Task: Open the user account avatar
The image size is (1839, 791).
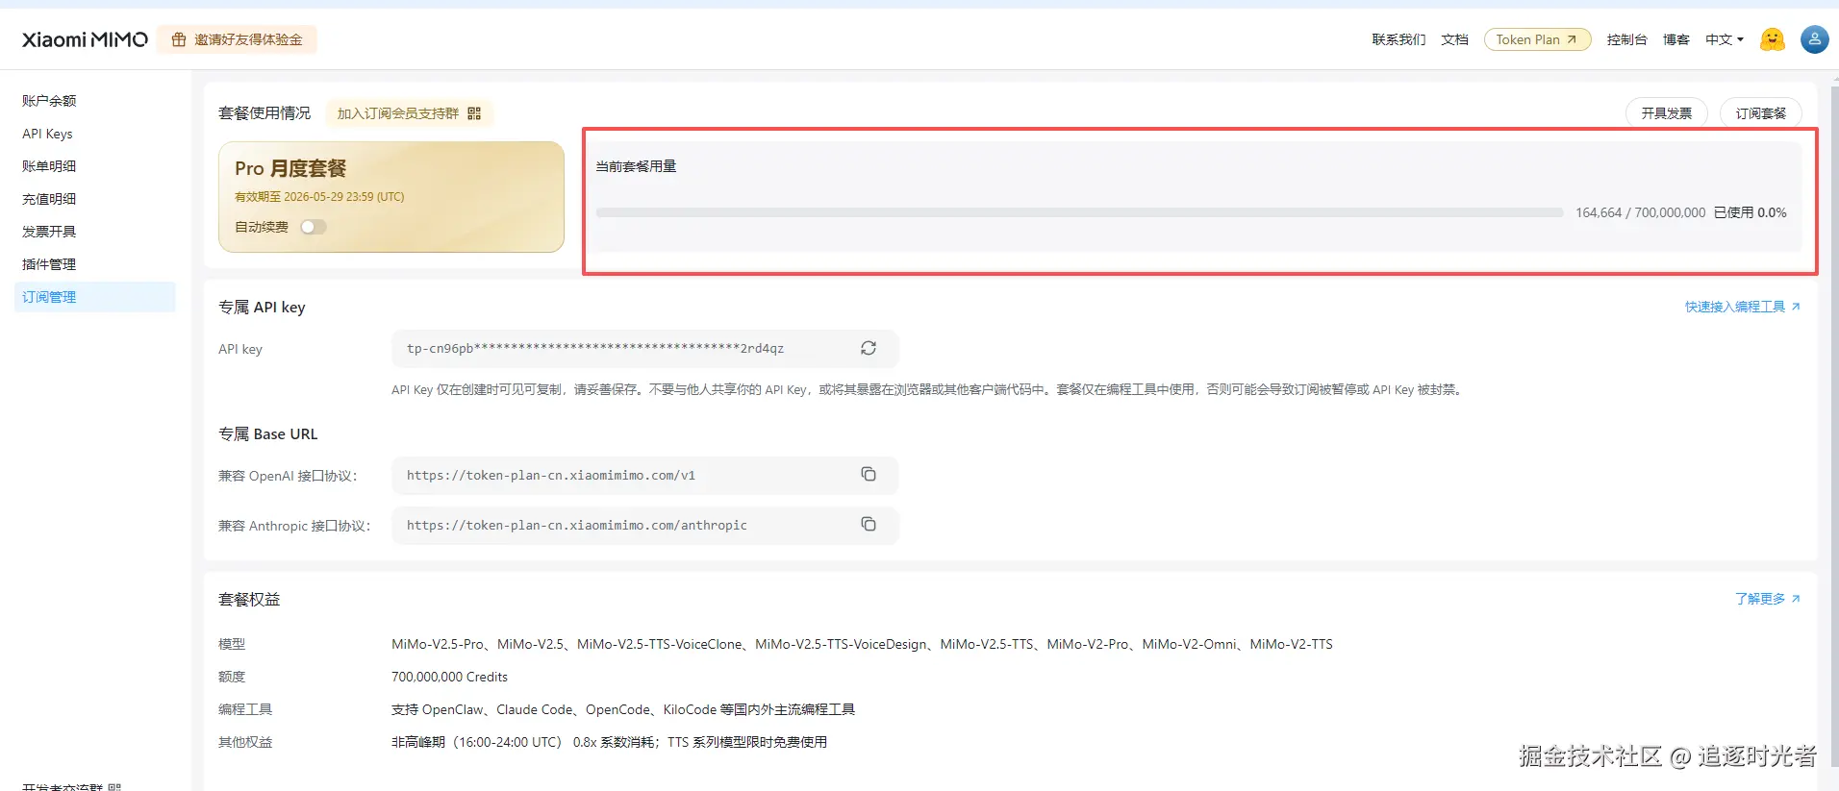Action: pos(1814,39)
